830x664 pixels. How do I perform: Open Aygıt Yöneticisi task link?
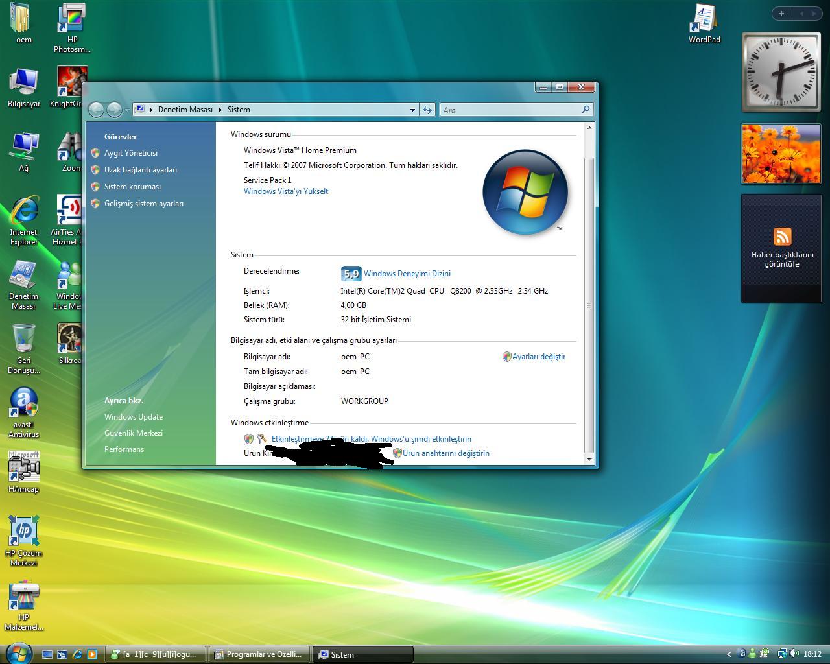131,153
